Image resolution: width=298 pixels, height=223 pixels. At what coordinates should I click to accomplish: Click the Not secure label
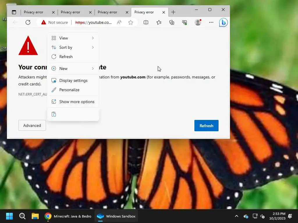(x=58, y=22)
